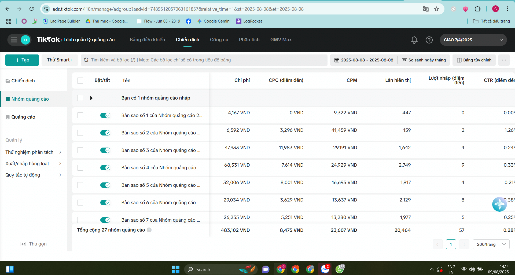Turn off Bản sao số 1 ad group
The height and width of the screenshot is (275, 515).
pyautogui.click(x=105, y=115)
